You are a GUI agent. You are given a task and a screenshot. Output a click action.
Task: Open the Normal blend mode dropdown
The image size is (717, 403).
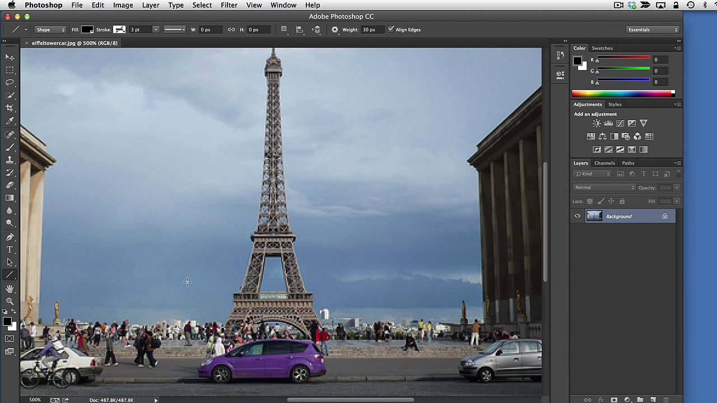[604, 188]
